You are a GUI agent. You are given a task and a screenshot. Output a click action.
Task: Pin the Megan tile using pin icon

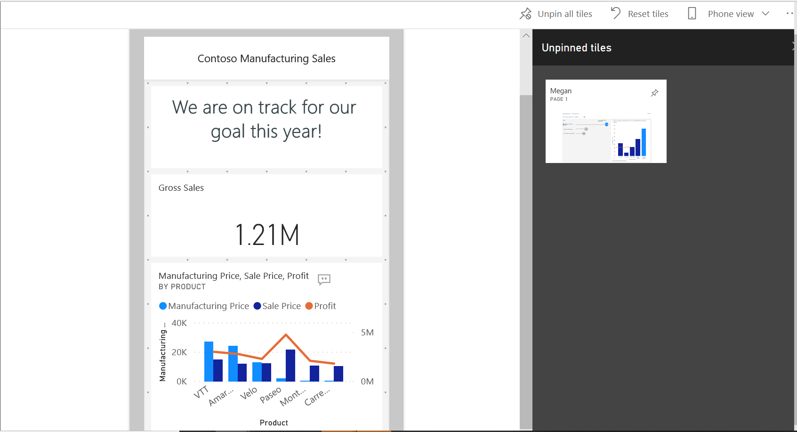coord(654,93)
